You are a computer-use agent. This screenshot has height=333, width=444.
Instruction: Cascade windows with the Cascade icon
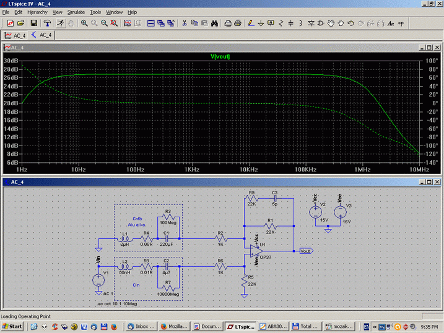[161, 23]
